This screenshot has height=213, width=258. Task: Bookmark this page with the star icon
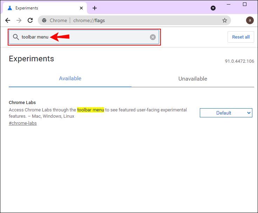(x=225, y=20)
